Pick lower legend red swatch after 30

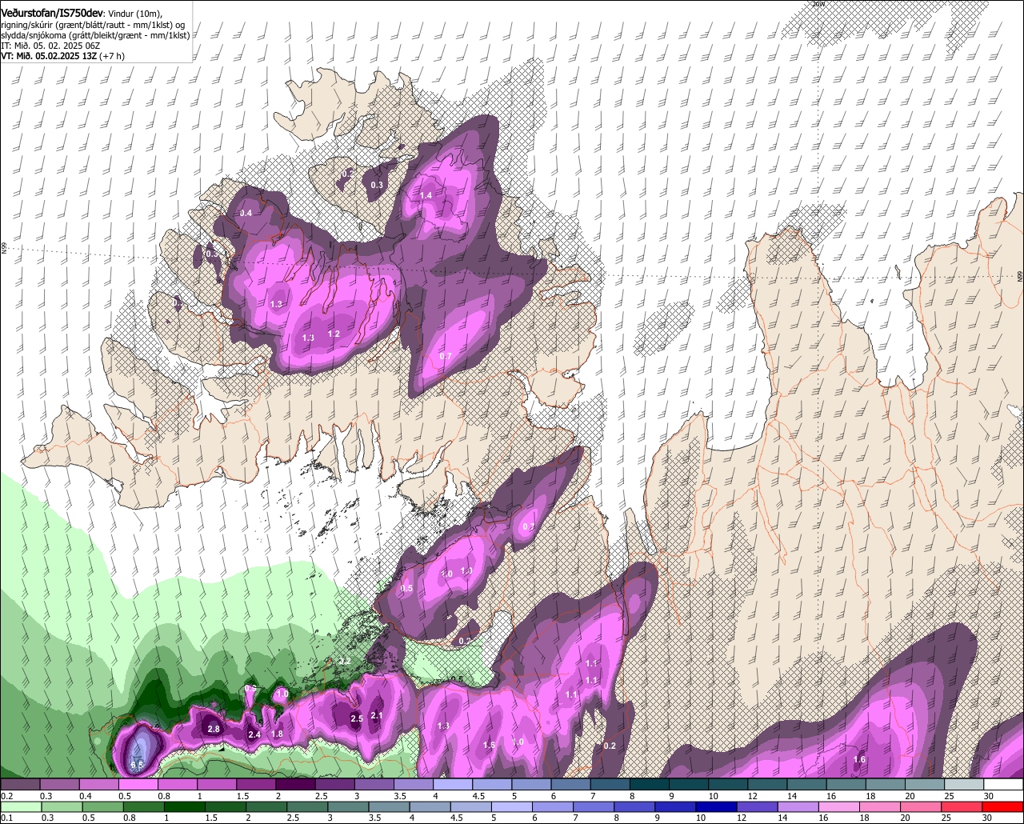tap(1004, 806)
